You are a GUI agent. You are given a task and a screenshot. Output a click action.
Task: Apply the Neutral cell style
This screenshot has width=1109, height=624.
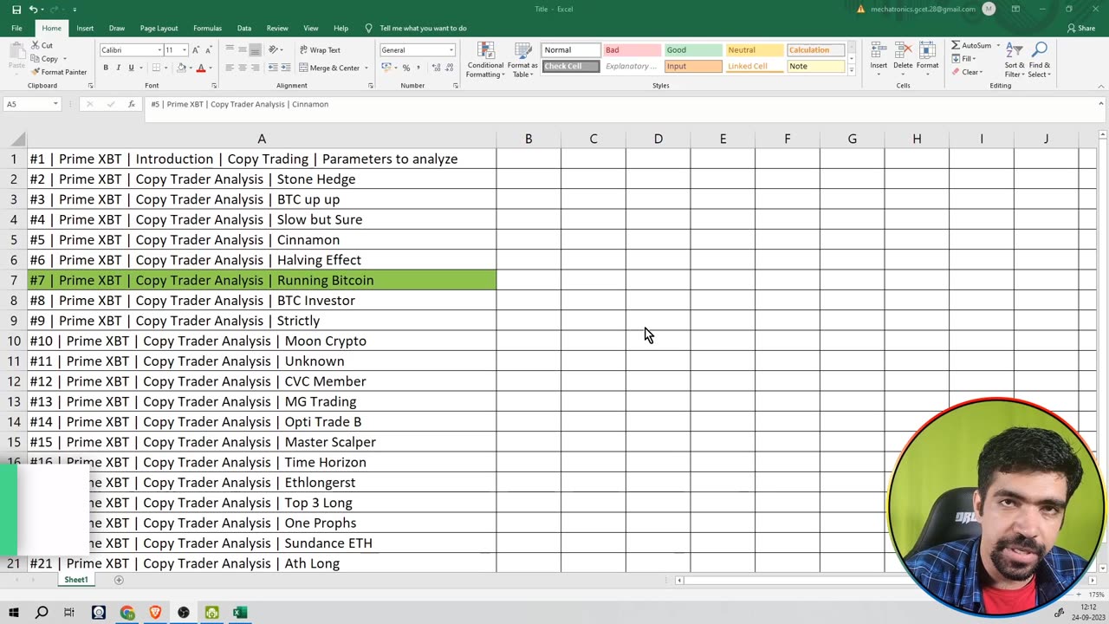click(755, 50)
